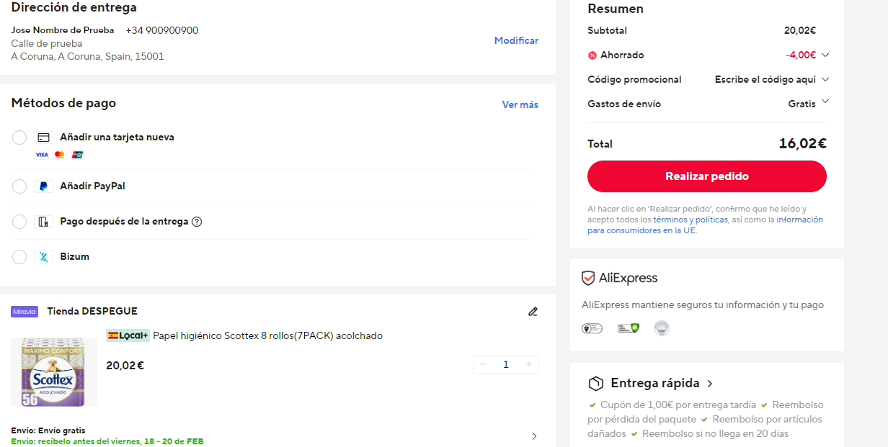Expand the Código promocional field
Viewport: 888px width, 447px height.
pos(825,79)
